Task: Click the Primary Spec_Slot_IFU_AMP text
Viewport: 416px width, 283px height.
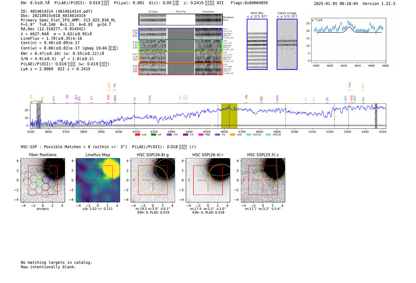Action: coord(68,20)
